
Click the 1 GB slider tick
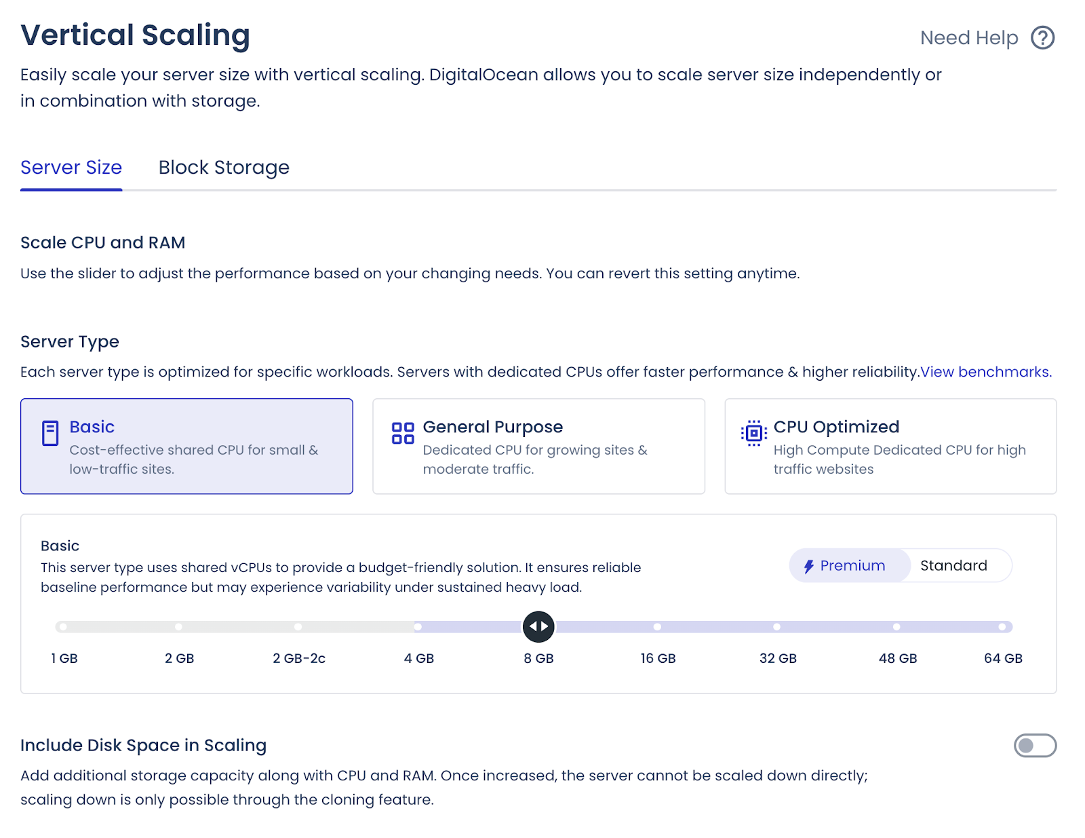click(62, 626)
